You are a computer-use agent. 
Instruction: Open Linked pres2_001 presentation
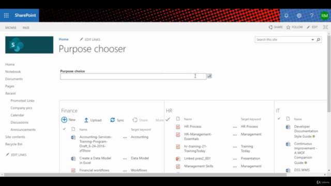point(198,159)
